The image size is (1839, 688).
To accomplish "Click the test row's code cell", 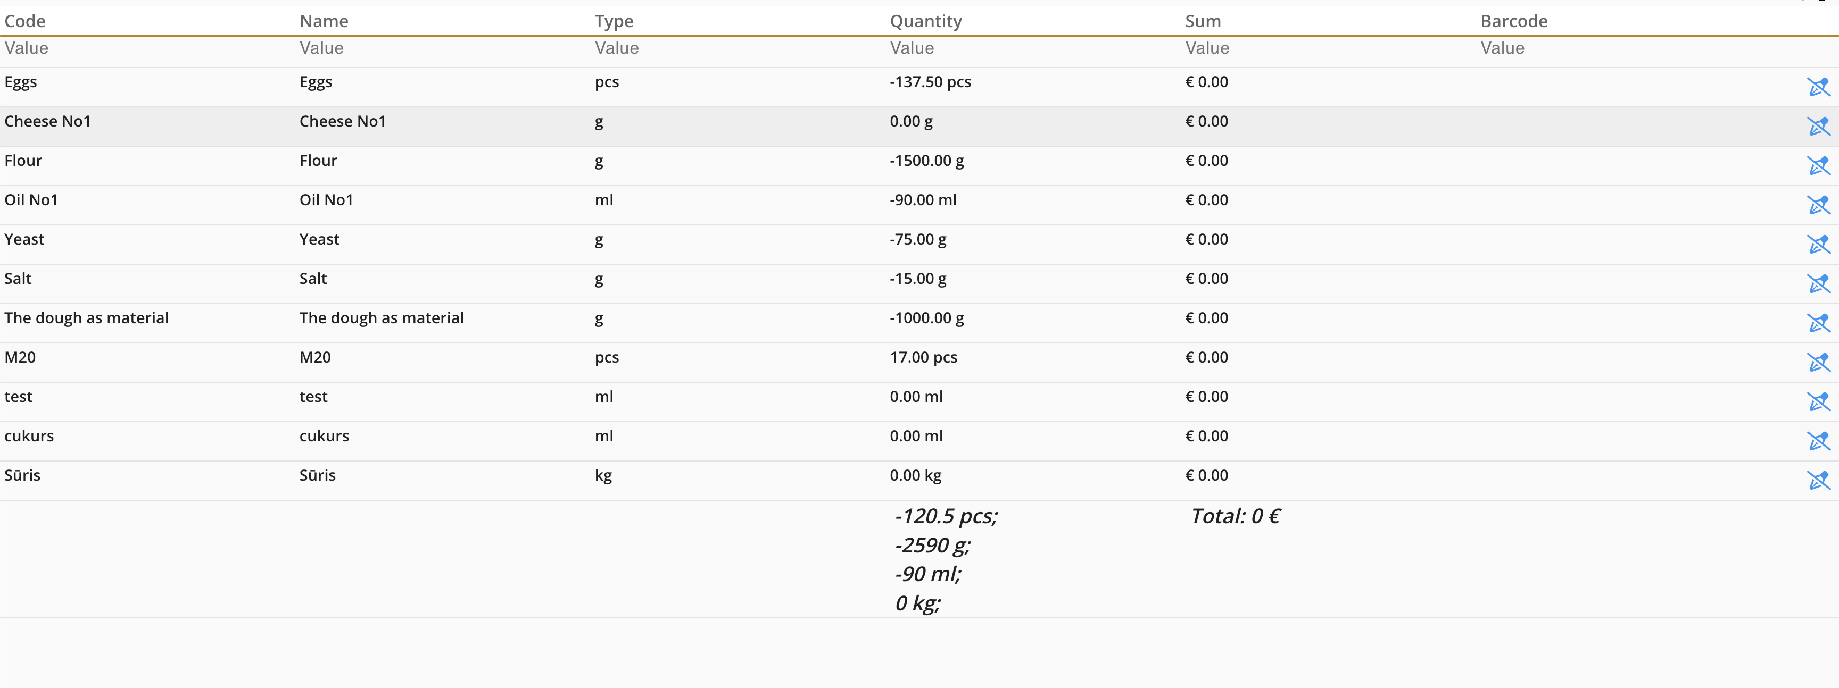I will click(19, 397).
